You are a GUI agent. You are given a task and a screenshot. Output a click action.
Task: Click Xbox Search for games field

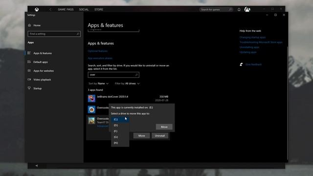point(216,9)
